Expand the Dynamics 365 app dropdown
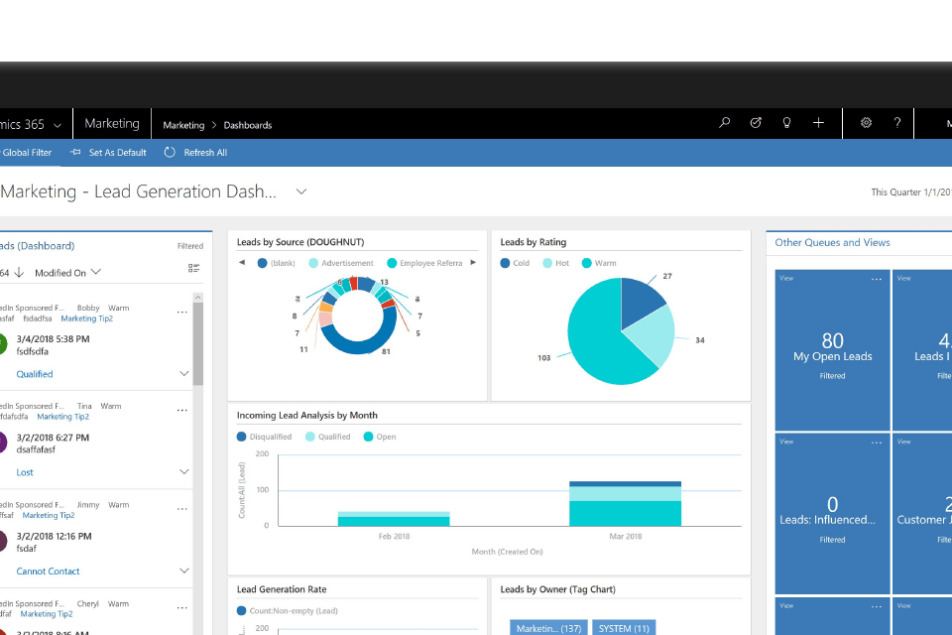 pyautogui.click(x=58, y=125)
